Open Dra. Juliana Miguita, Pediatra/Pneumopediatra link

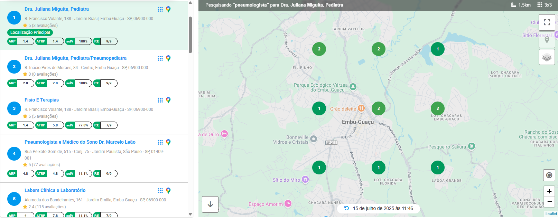click(75, 58)
